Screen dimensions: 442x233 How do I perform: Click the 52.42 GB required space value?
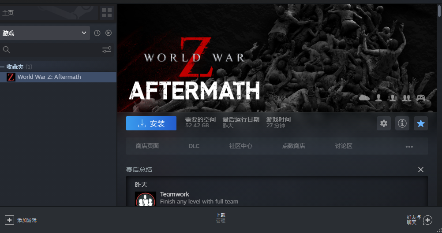197,126
